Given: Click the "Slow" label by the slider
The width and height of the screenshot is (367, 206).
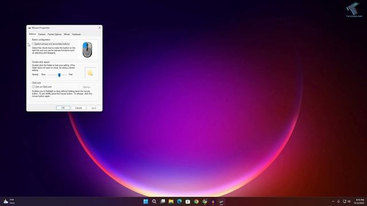Looking at the screenshot, I should tap(44, 74).
